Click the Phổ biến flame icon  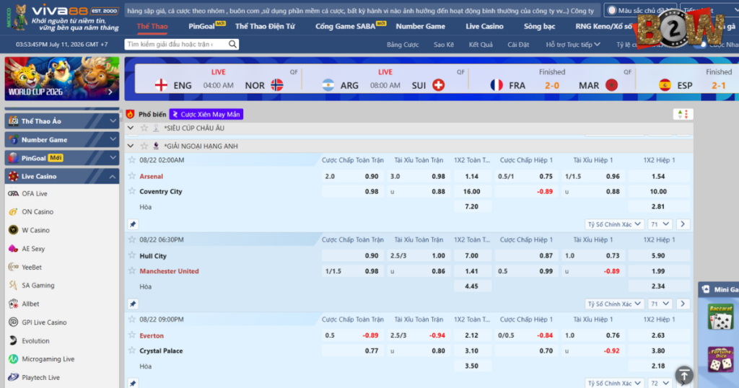pyautogui.click(x=131, y=115)
